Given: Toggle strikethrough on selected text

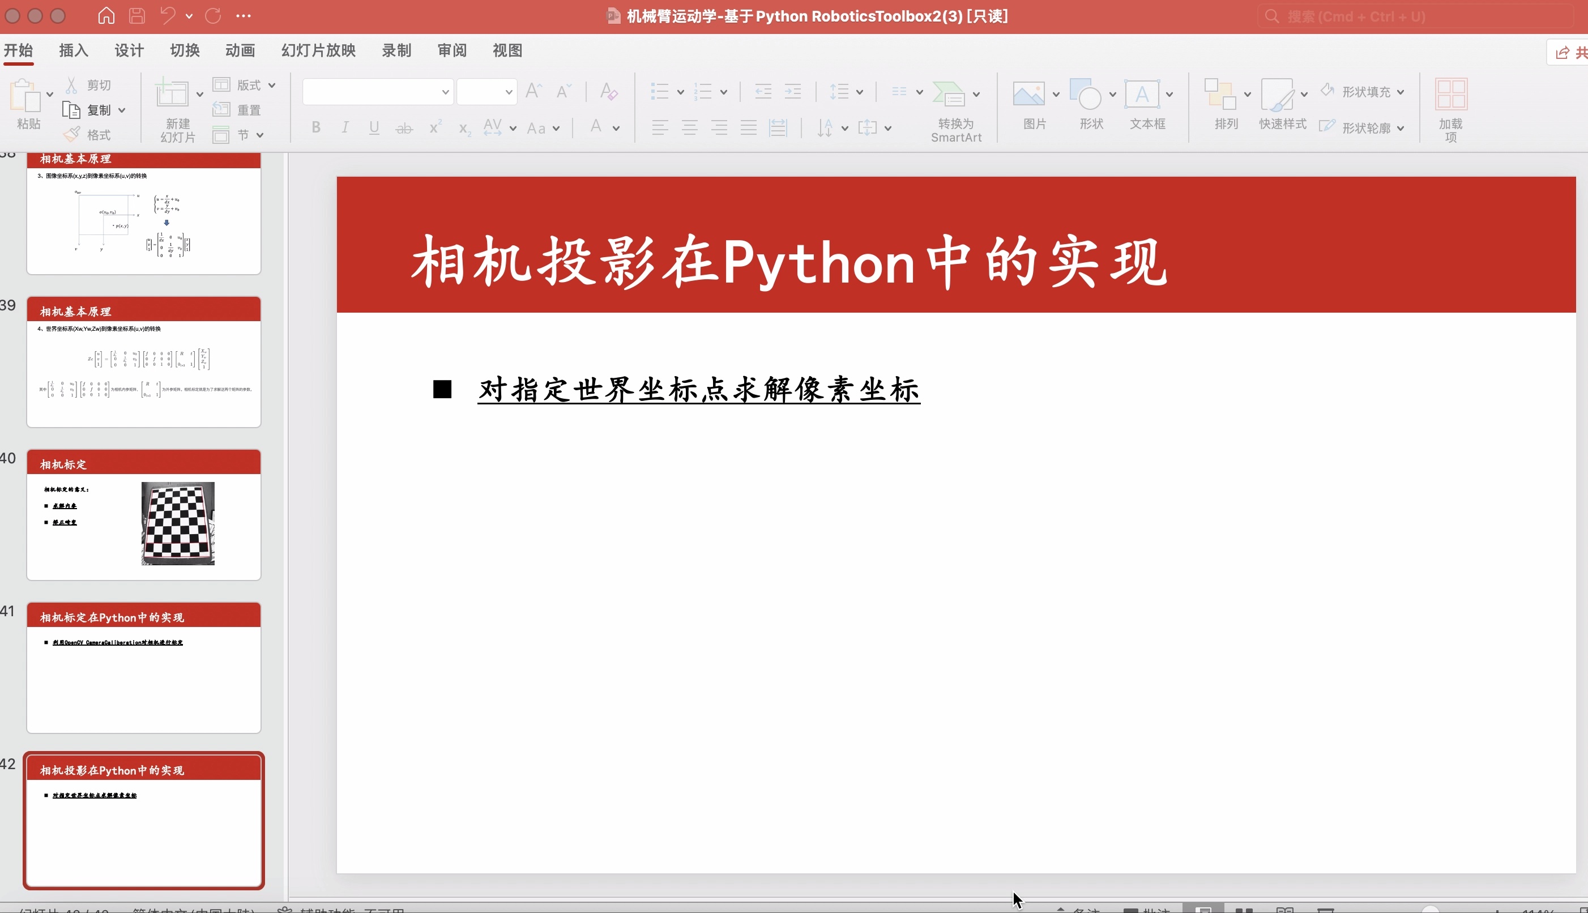Looking at the screenshot, I should tap(404, 127).
